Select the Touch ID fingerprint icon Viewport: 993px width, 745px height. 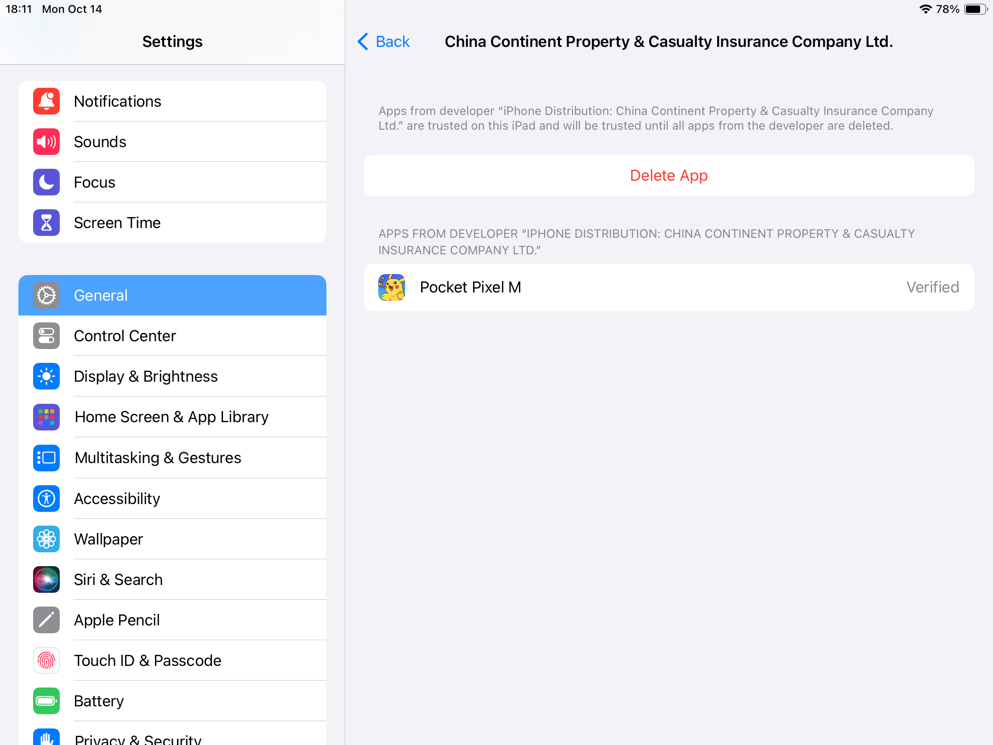click(x=46, y=660)
